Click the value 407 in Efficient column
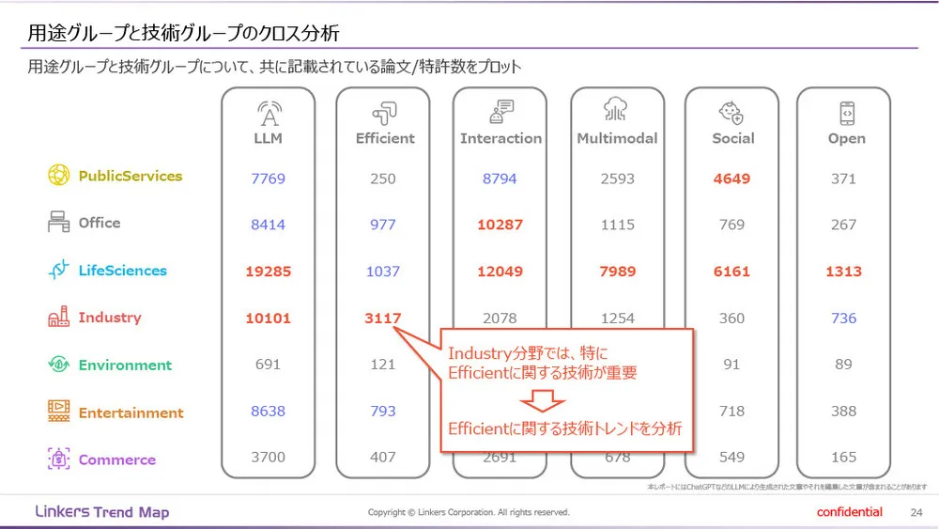The image size is (939, 529). point(383,457)
